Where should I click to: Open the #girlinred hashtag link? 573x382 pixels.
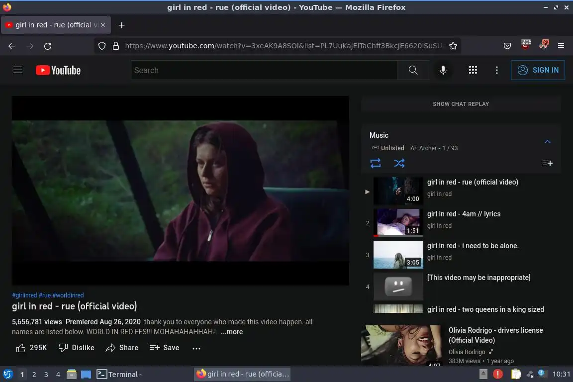24,295
